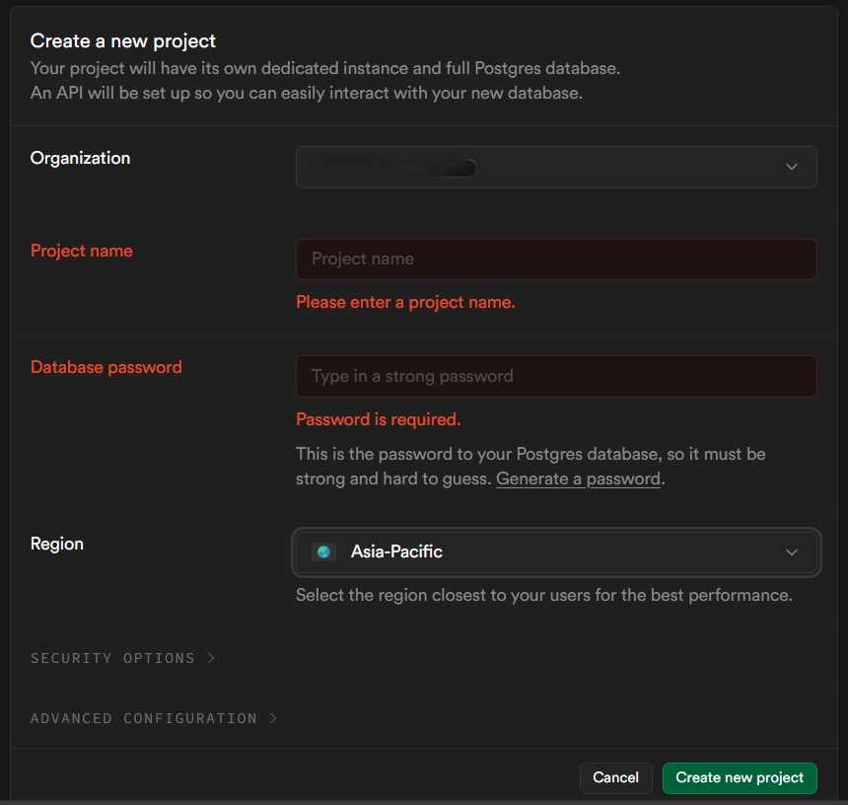The width and height of the screenshot is (848, 805).
Task: Focus the Project name input field
Action: point(555,259)
